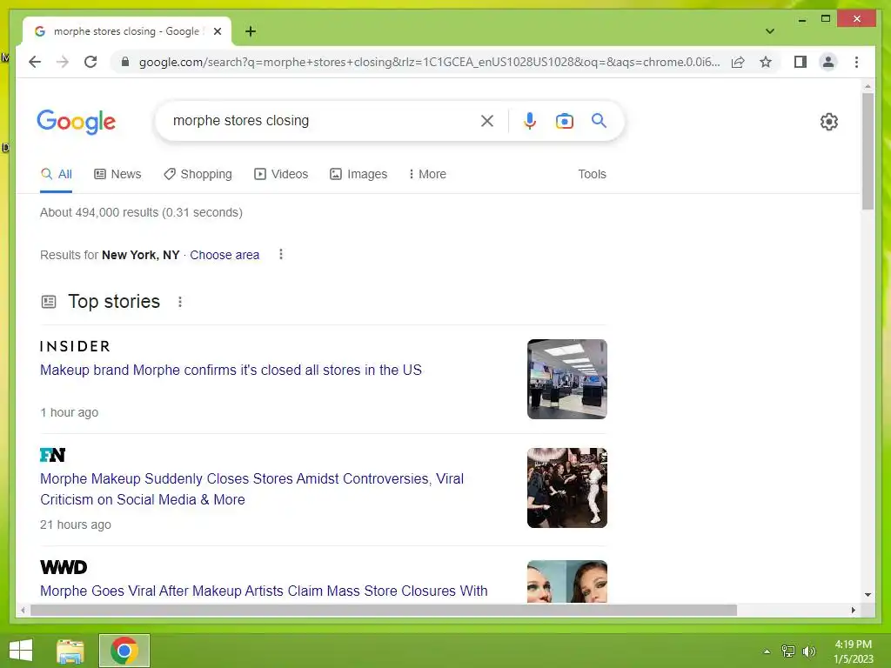
Task: Start voice search with the microphone
Action: coord(530,121)
